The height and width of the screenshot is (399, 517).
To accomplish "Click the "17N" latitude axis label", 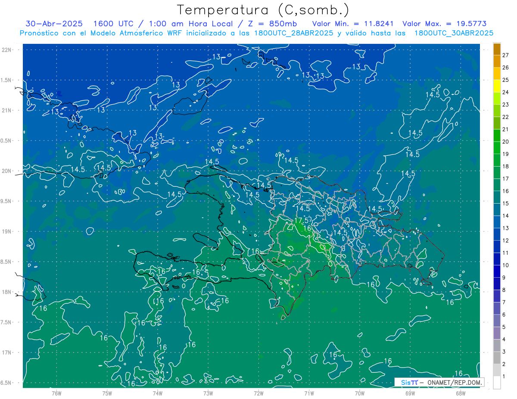I will (6, 353).
